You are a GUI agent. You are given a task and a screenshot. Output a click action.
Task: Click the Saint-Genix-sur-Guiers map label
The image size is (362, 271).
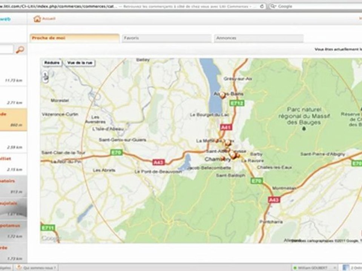click(122, 140)
